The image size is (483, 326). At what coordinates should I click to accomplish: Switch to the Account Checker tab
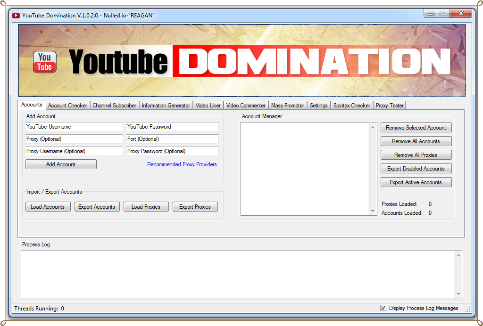(67, 105)
